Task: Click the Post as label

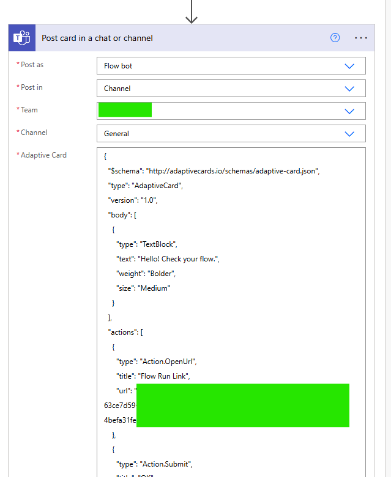Action: pyautogui.click(x=32, y=65)
